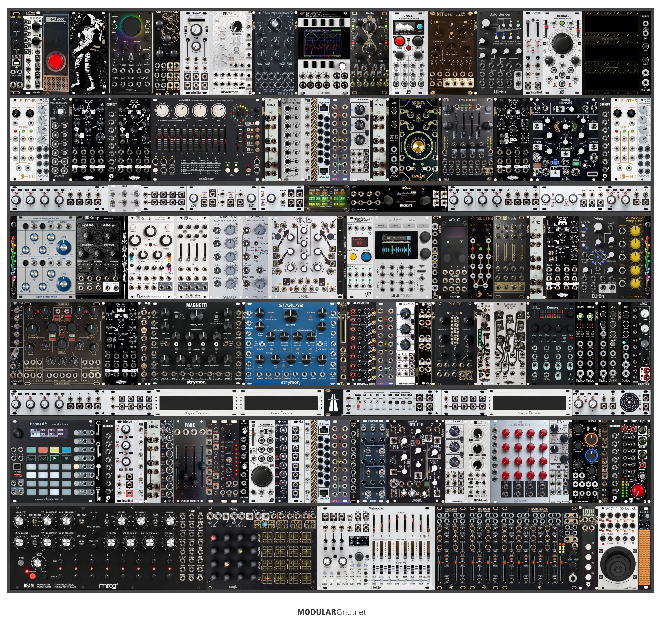Turn the yellow Frq. knob on A-124 Wasp Filter
This screenshot has height=619, width=664.
pos(635,244)
